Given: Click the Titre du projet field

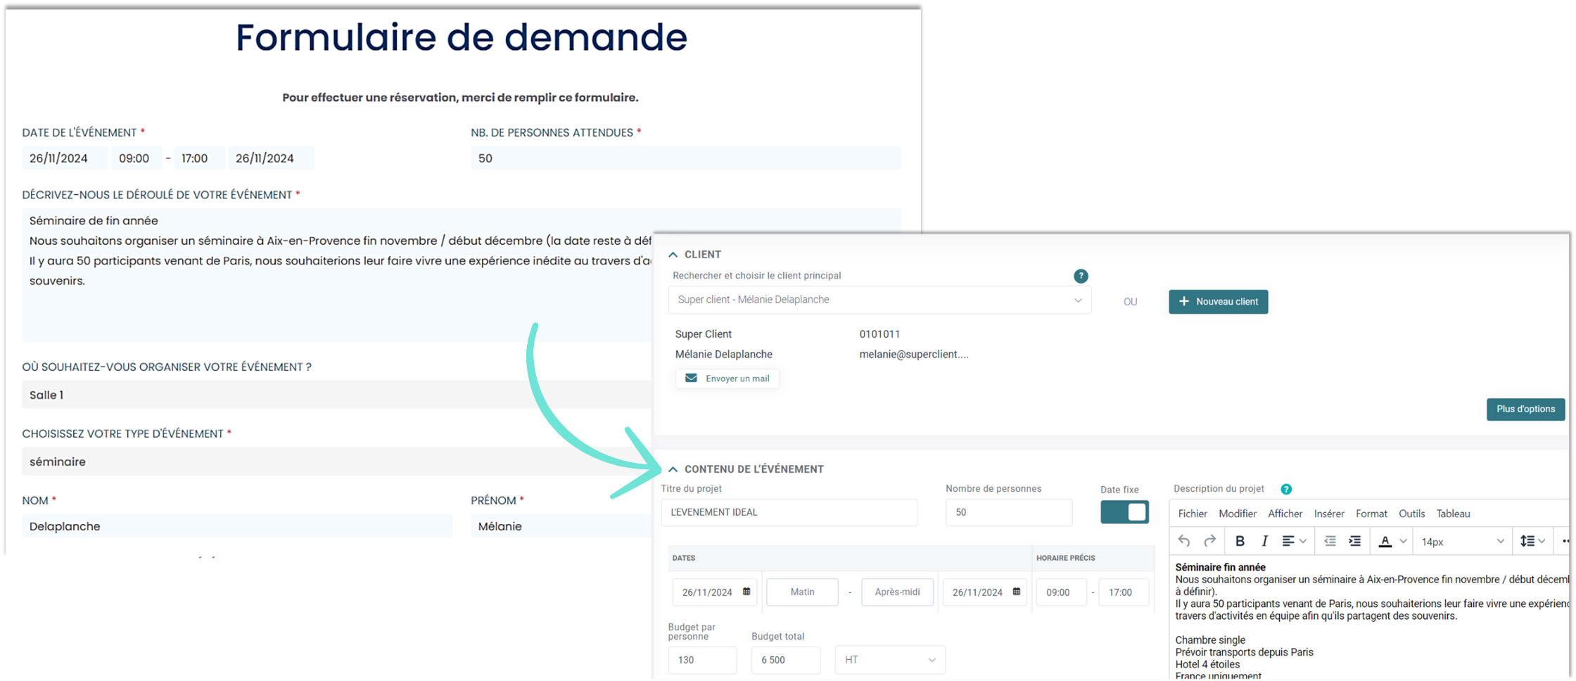Looking at the screenshot, I should (789, 512).
